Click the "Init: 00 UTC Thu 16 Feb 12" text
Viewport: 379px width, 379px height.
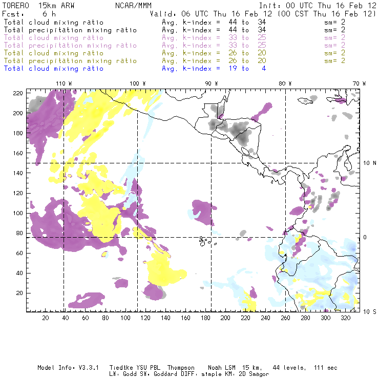coord(318,6)
